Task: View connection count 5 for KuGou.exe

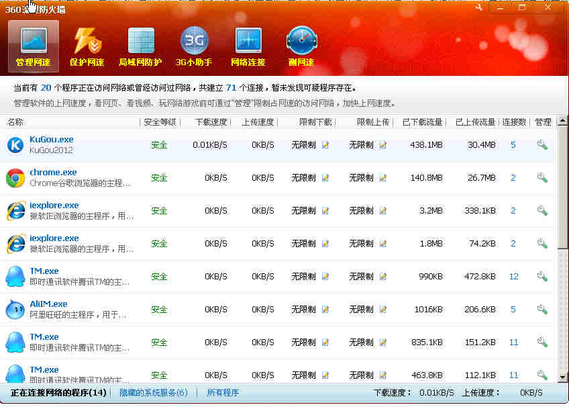Action: click(x=513, y=145)
